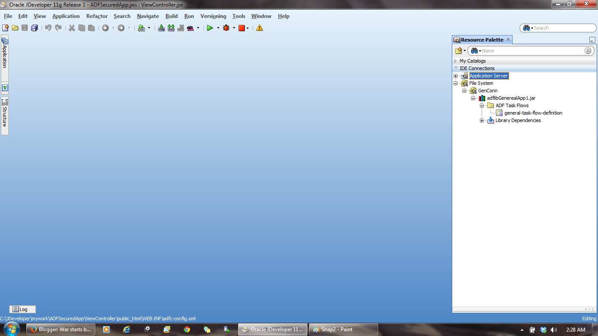The image size is (598, 336).
Task: Click the binoculars search icon in Resource Palette
Action: coord(474,51)
